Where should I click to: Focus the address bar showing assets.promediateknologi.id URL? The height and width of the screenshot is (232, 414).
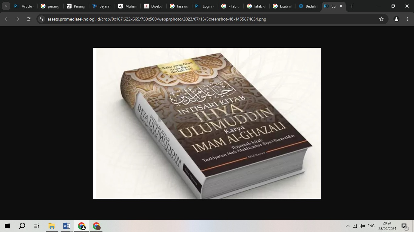coord(212,19)
